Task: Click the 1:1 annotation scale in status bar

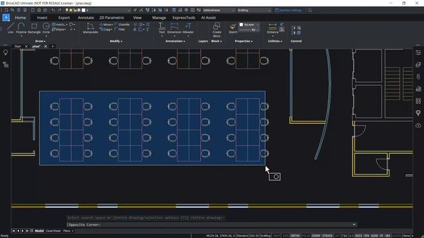Action: (351, 235)
